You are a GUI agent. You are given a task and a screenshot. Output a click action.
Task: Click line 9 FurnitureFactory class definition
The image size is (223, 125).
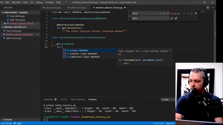pyautogui.click(x=79, y=37)
